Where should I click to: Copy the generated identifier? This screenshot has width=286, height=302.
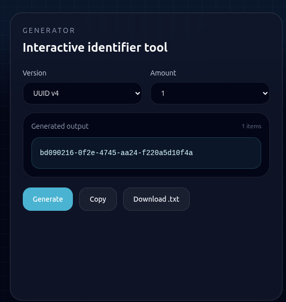98,199
